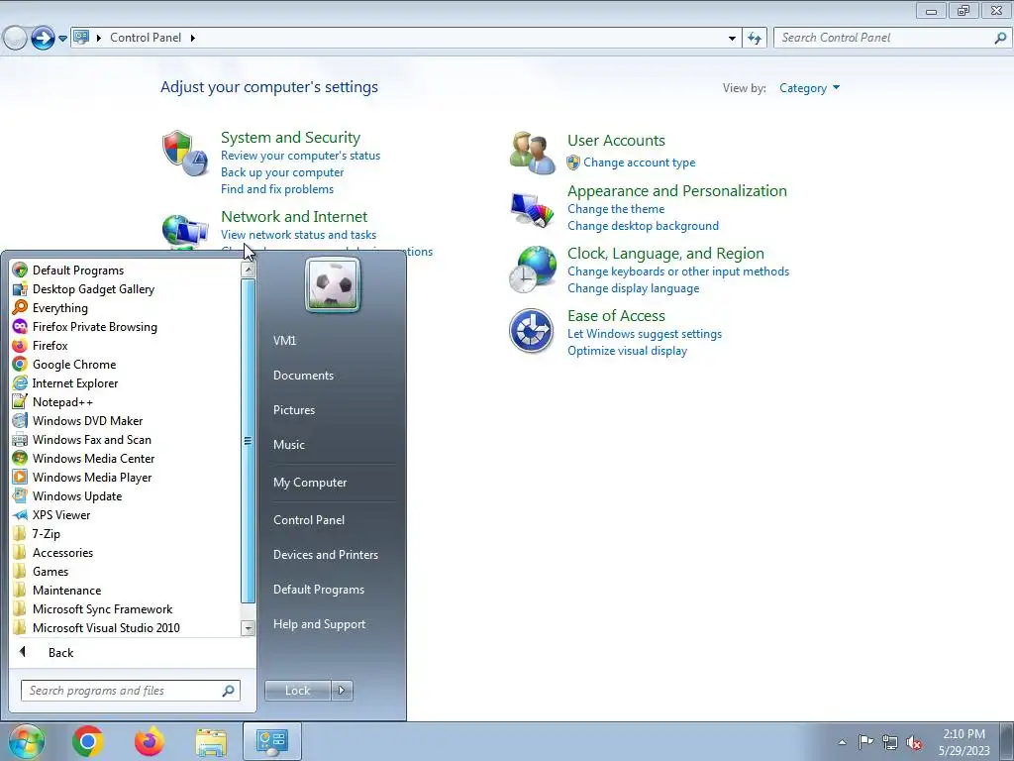1014x761 pixels.
Task: Select Devices and Printers in Start menu
Action: pos(325,555)
